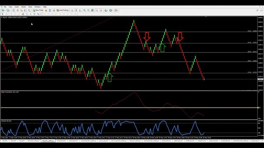The width and height of the screenshot is (264, 148).
Task: Switch to the NQ,M1 chart tab
Action: click(x=22, y=141)
